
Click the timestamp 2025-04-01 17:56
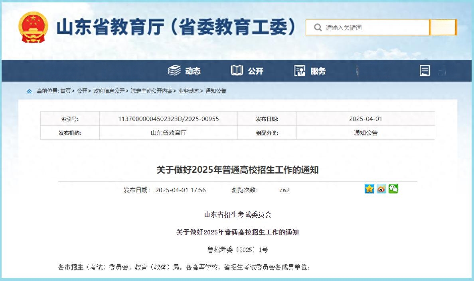180,190
